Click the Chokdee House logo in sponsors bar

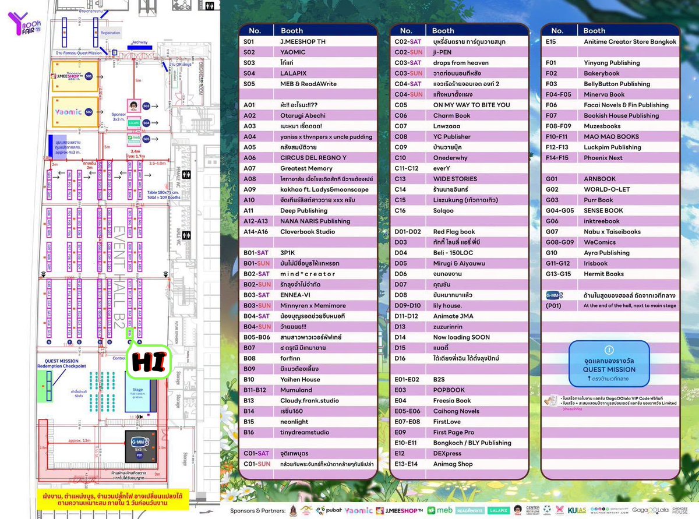[680, 511]
